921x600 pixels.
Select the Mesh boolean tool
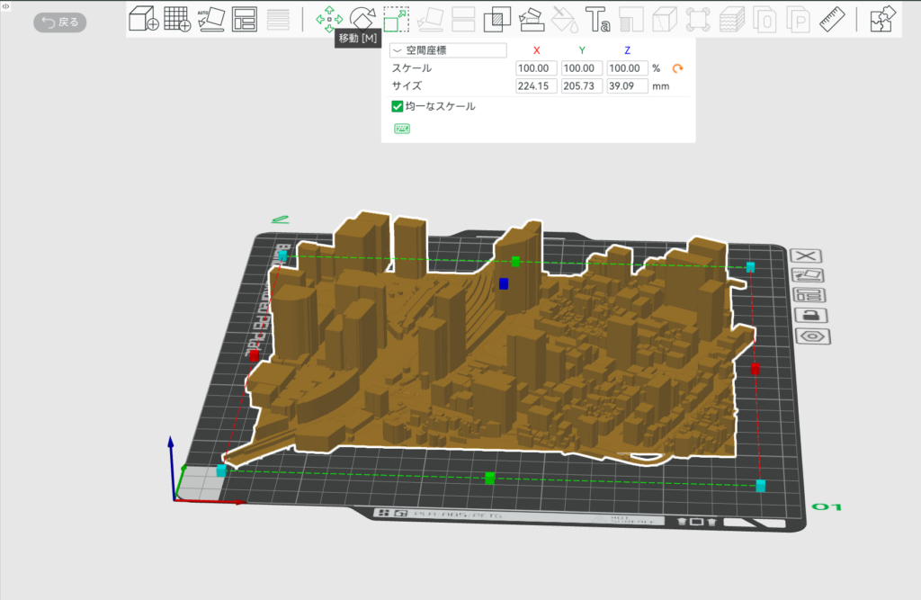496,19
